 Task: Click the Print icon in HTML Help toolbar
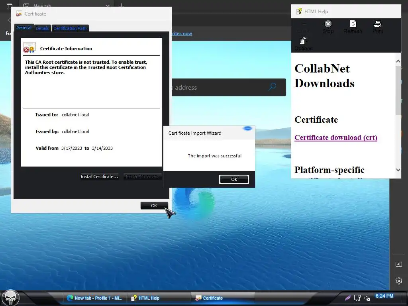tap(378, 24)
